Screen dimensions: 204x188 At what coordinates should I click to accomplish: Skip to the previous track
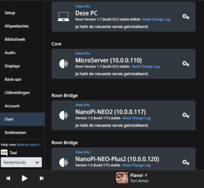pyautogui.click(x=8, y=178)
